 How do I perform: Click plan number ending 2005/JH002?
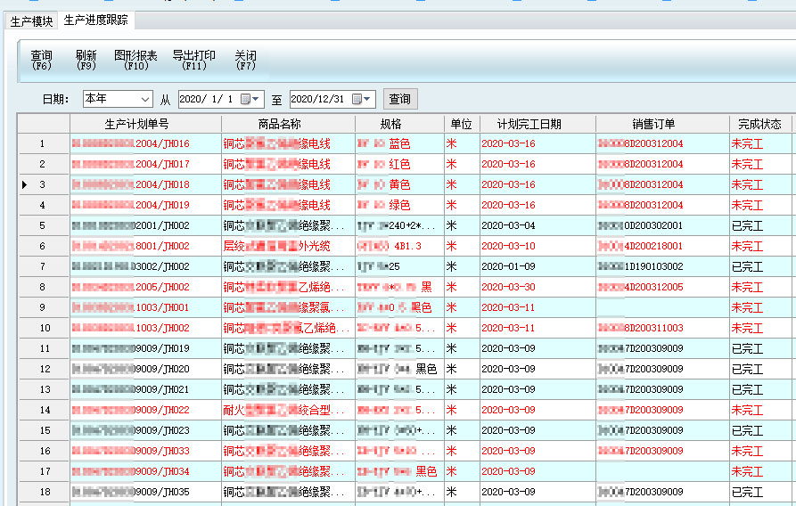coord(145,287)
